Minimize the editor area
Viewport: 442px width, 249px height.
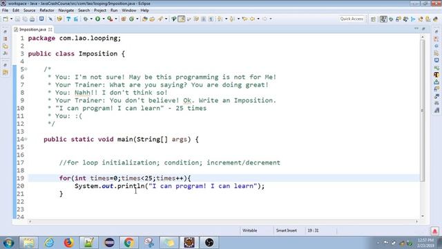click(x=416, y=28)
